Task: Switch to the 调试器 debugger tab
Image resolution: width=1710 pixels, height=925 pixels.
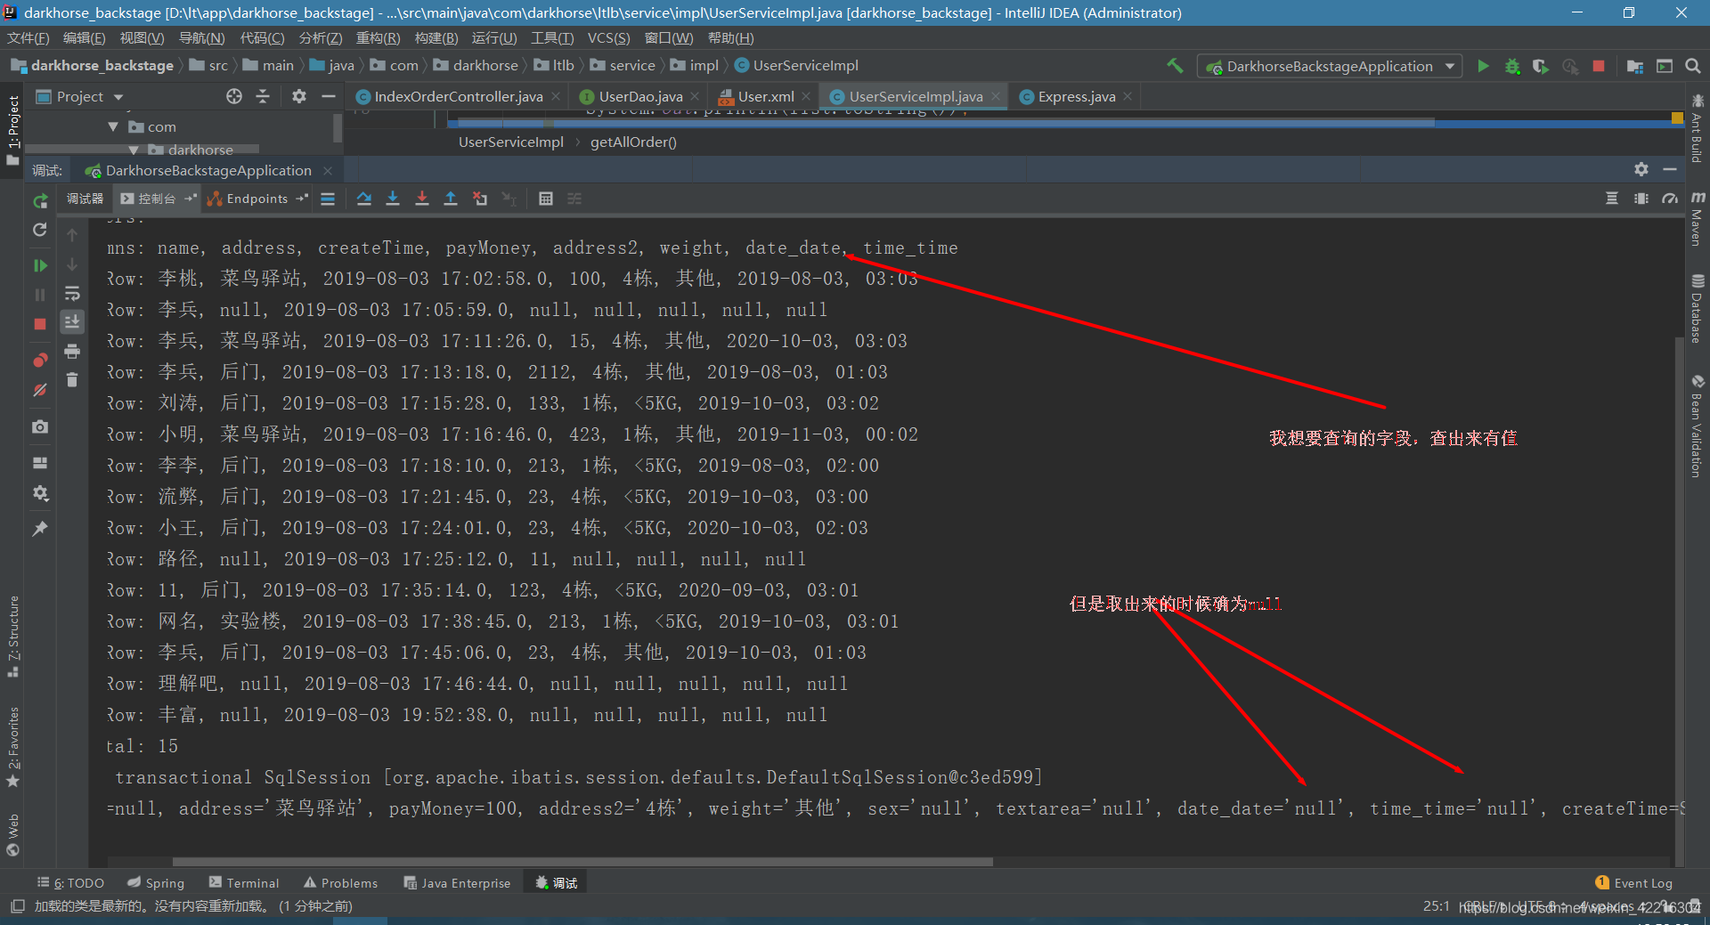Action: tap(85, 199)
